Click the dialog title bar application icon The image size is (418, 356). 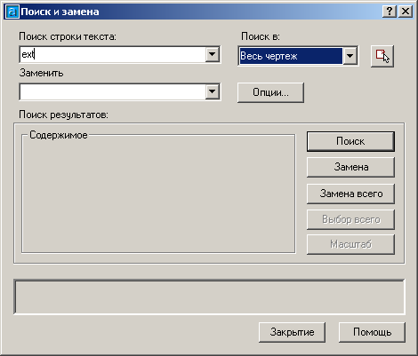[x=12, y=12]
